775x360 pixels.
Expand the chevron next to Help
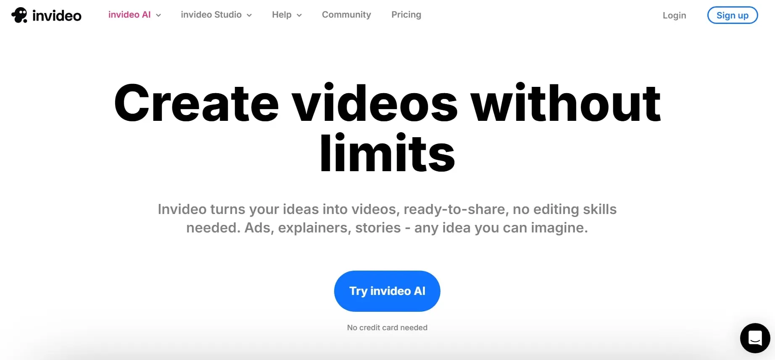[x=299, y=15]
